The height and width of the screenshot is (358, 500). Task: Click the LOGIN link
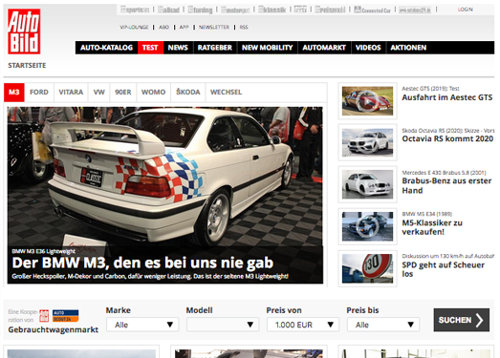click(466, 10)
